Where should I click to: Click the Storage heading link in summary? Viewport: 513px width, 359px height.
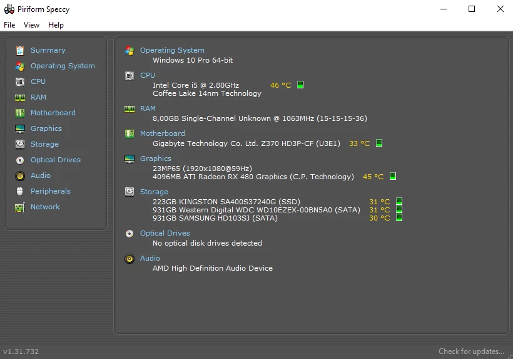pos(154,192)
